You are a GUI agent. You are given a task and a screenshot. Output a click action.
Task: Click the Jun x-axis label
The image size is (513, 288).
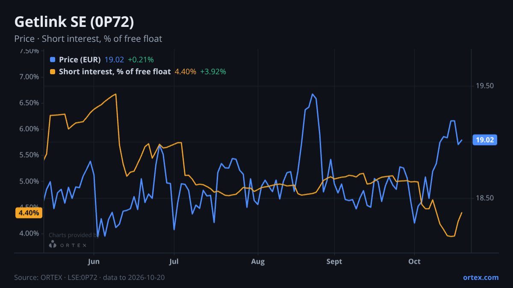coord(93,262)
